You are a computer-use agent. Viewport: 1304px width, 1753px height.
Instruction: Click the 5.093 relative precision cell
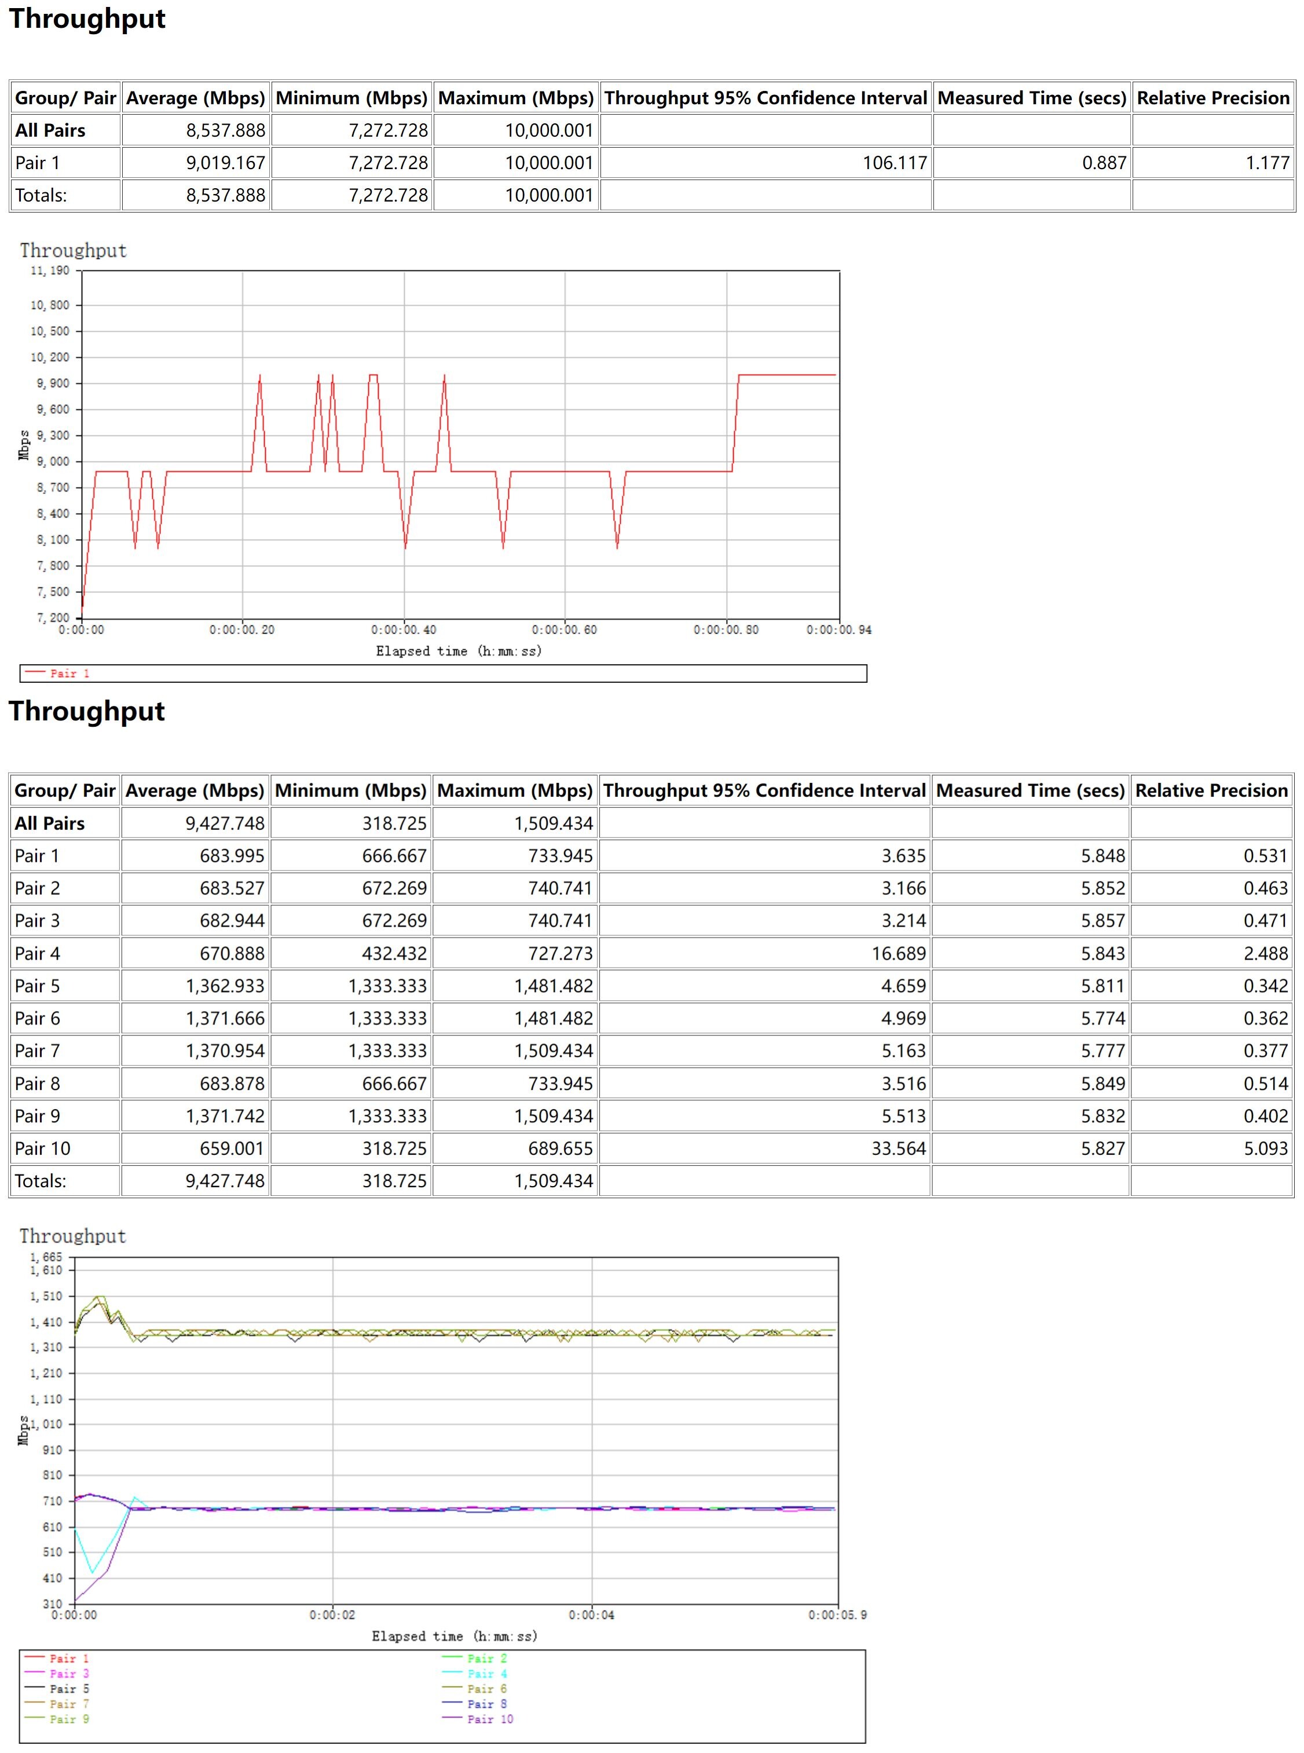click(1265, 1148)
